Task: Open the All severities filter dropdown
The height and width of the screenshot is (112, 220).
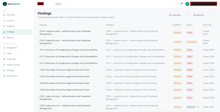Action: (x=178, y=15)
